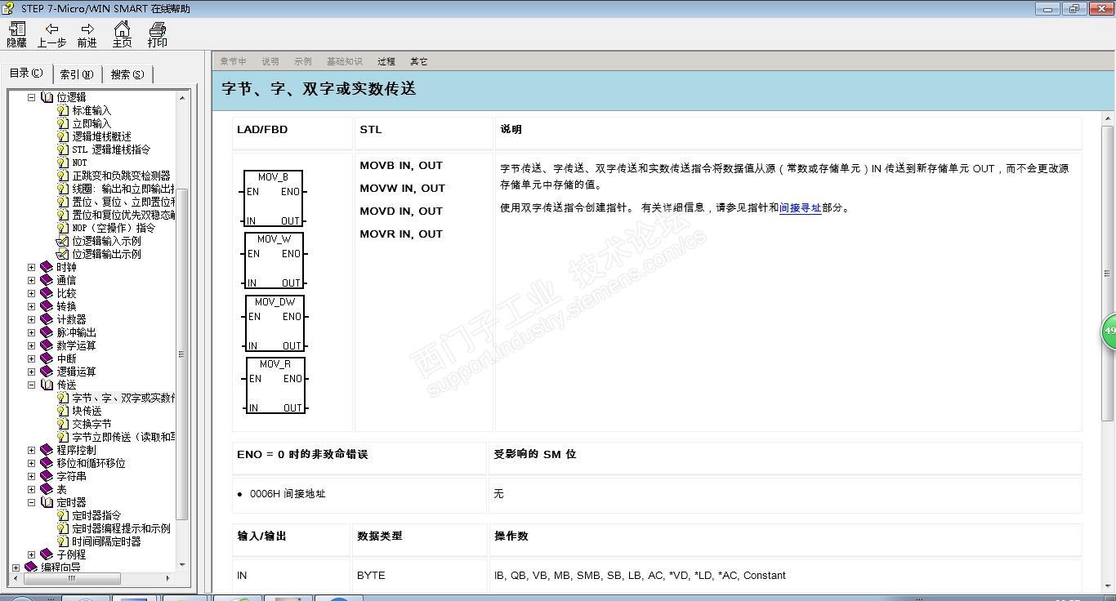Click the text 'MOVW IN, OUT'

(402, 188)
